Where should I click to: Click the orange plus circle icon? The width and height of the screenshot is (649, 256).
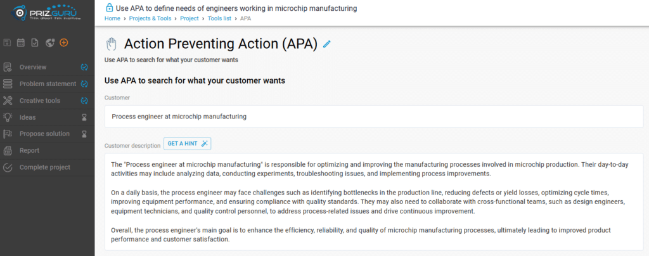[x=64, y=42]
